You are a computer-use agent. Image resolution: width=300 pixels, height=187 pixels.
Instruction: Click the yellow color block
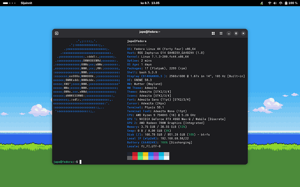coord(145,156)
